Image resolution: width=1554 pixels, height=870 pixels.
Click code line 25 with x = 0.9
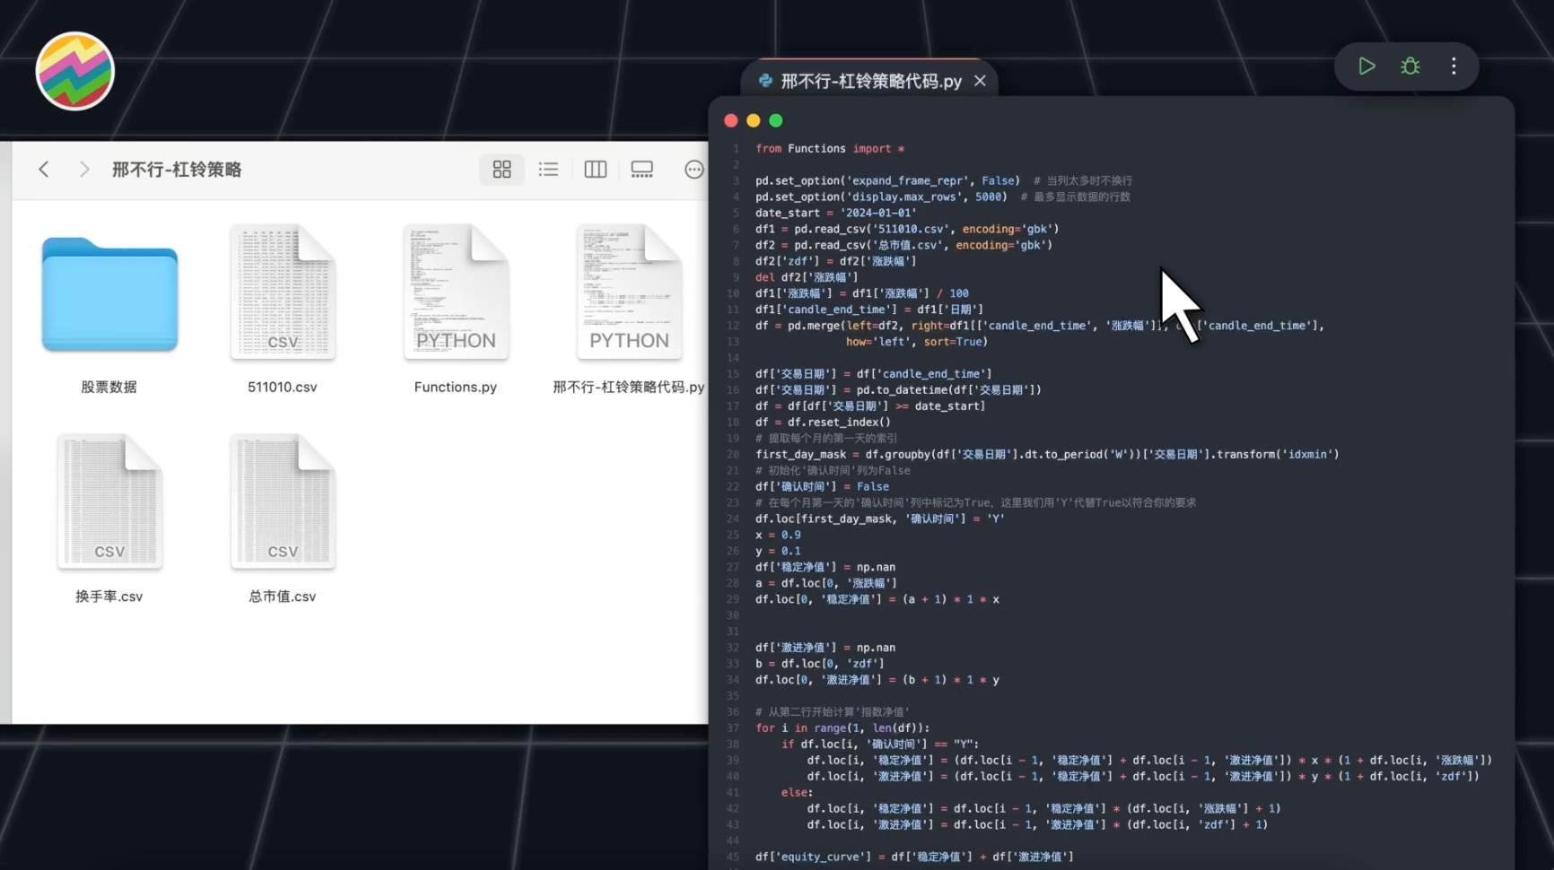778,535
